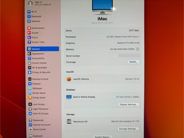Screen dimensions: 184x138
Task: Click the Sound speaker icon
Action: tap(29, 33)
